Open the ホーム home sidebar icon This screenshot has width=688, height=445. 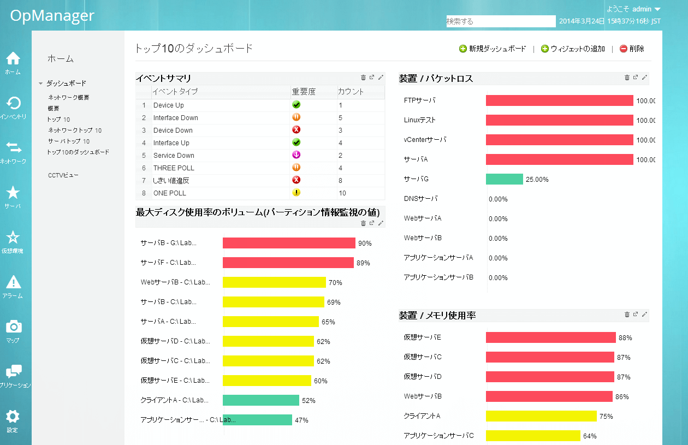[x=13, y=58]
